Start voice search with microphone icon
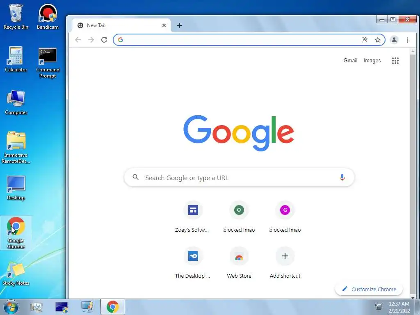420x315 pixels. [342, 177]
